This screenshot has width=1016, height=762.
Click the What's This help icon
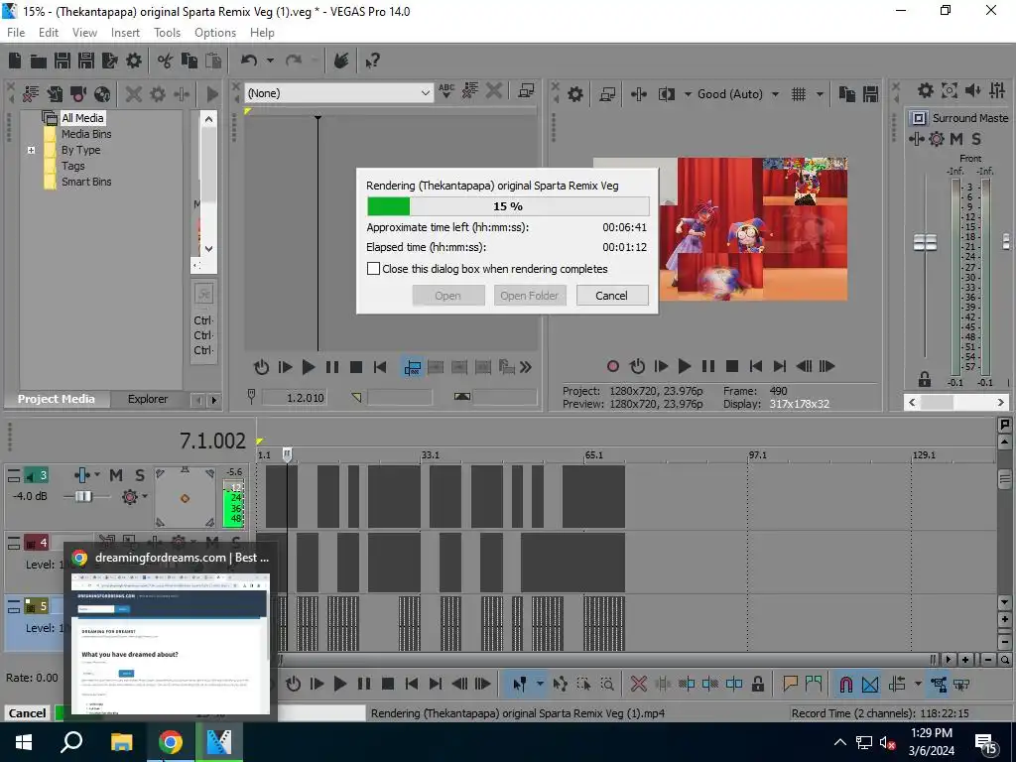(372, 61)
